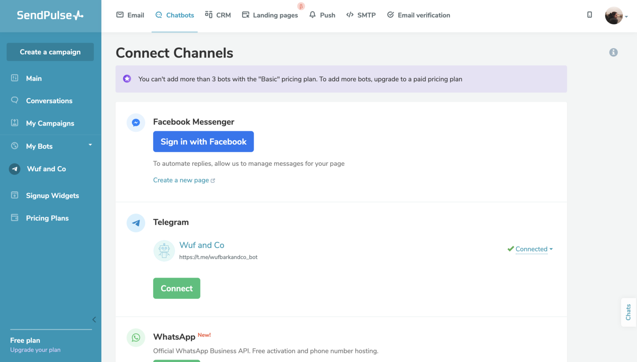Click the Facebook Messenger channel icon

pyautogui.click(x=136, y=122)
